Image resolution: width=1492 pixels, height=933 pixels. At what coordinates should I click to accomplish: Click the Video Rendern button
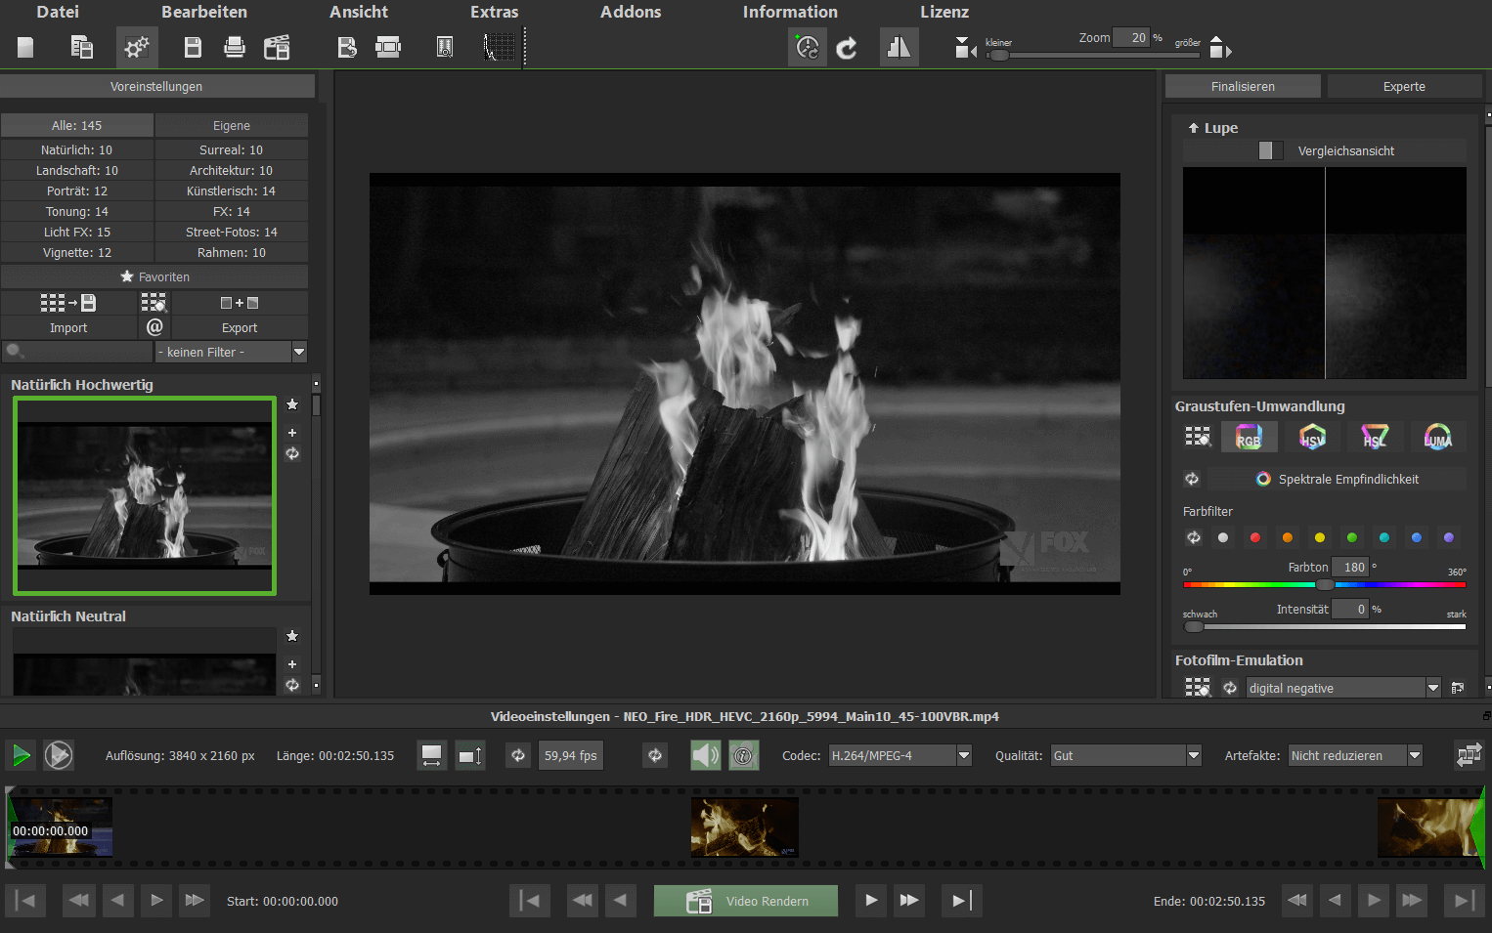click(x=746, y=901)
